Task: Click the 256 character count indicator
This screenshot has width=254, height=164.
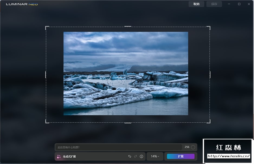Action: tap(187, 147)
